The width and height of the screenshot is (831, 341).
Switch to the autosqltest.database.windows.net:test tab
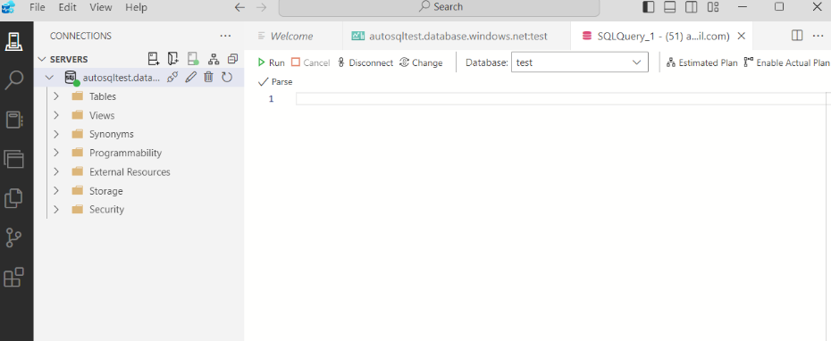457,36
